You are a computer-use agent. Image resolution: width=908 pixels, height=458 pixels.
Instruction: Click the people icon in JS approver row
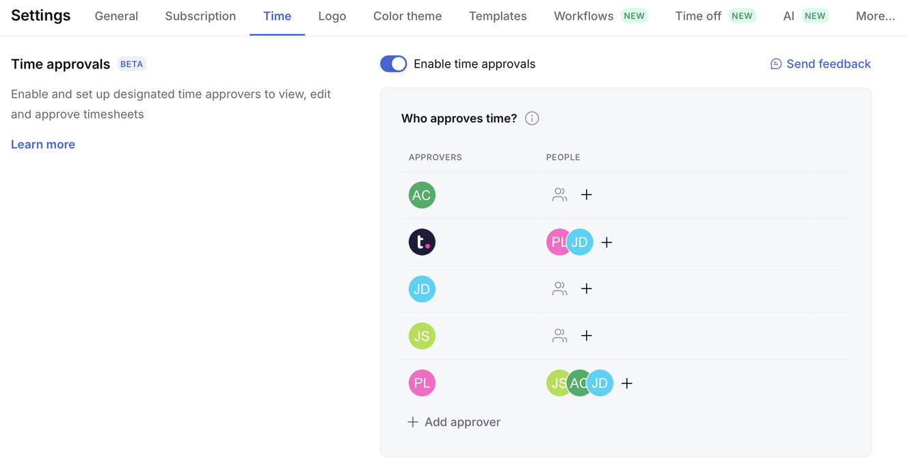559,336
